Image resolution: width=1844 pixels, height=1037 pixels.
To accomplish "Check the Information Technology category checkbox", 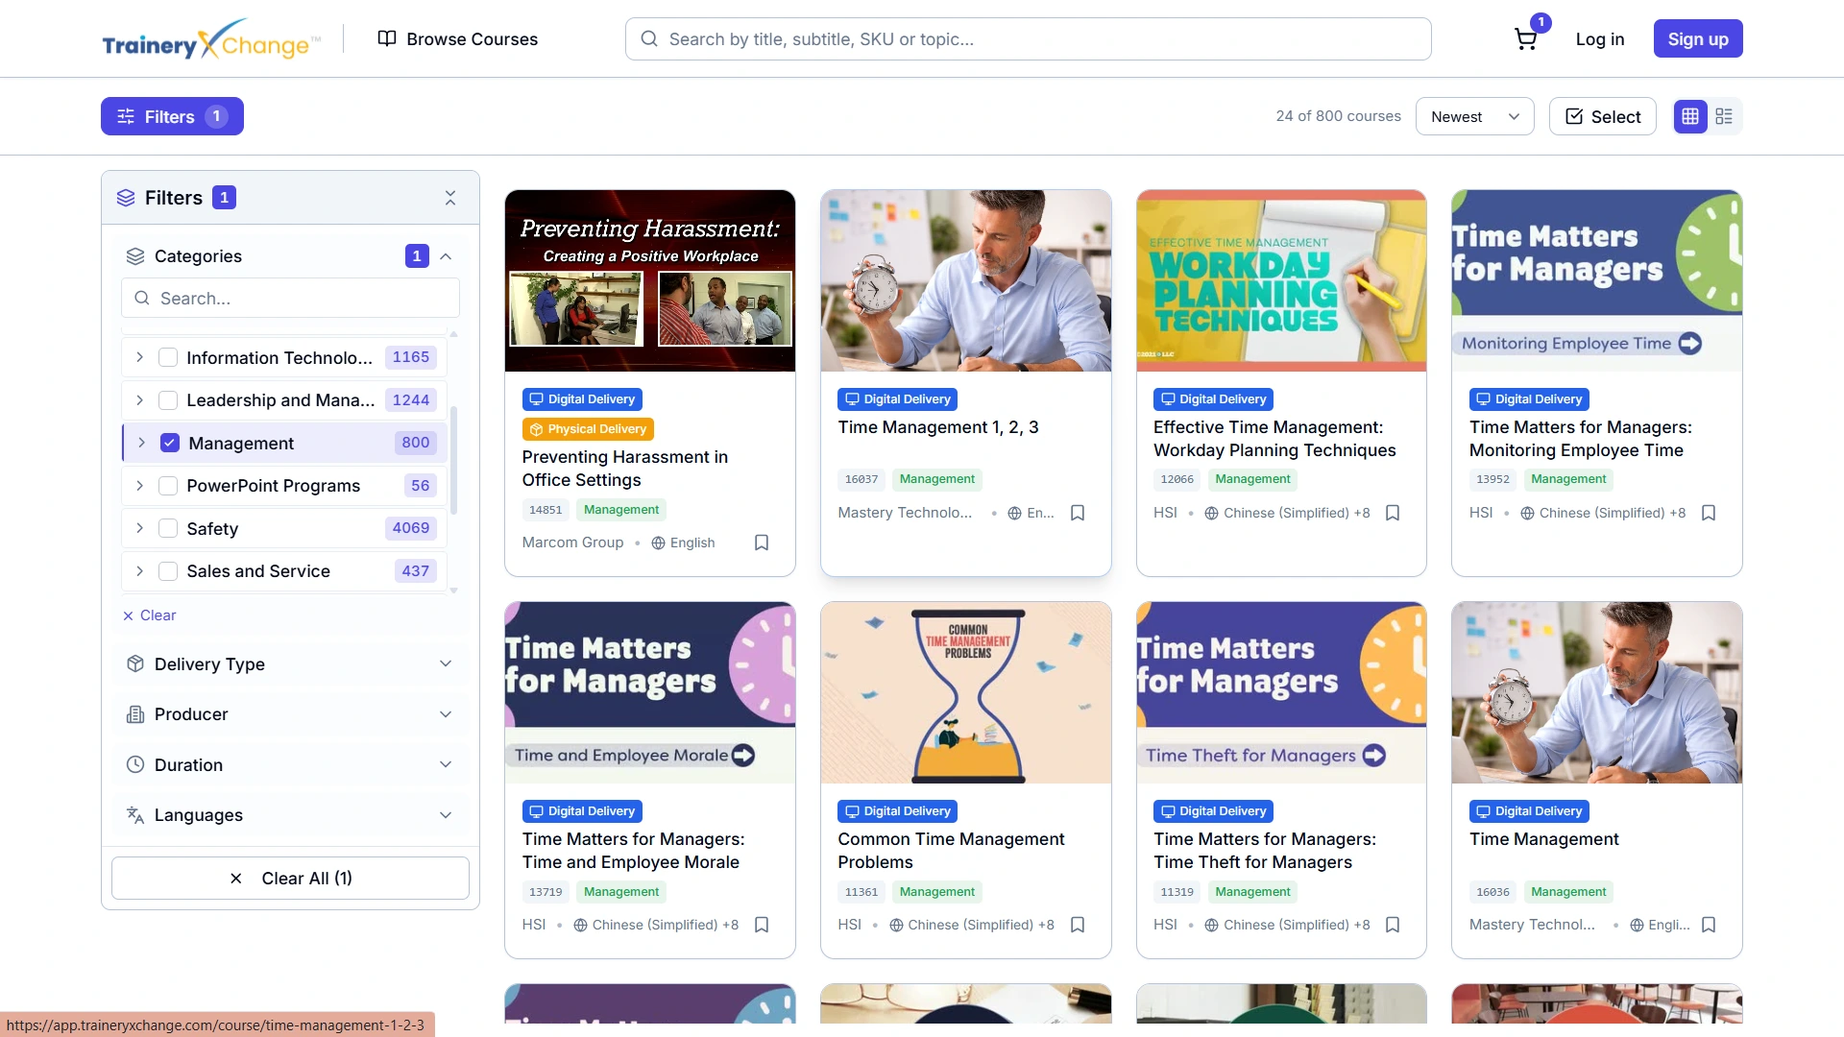I will [x=168, y=357].
